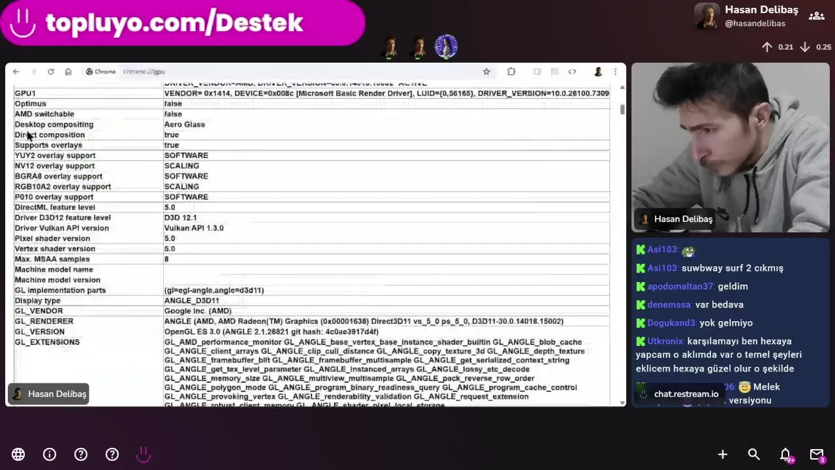Open the browser extensions puzzle icon
835x470 pixels.
511,72
